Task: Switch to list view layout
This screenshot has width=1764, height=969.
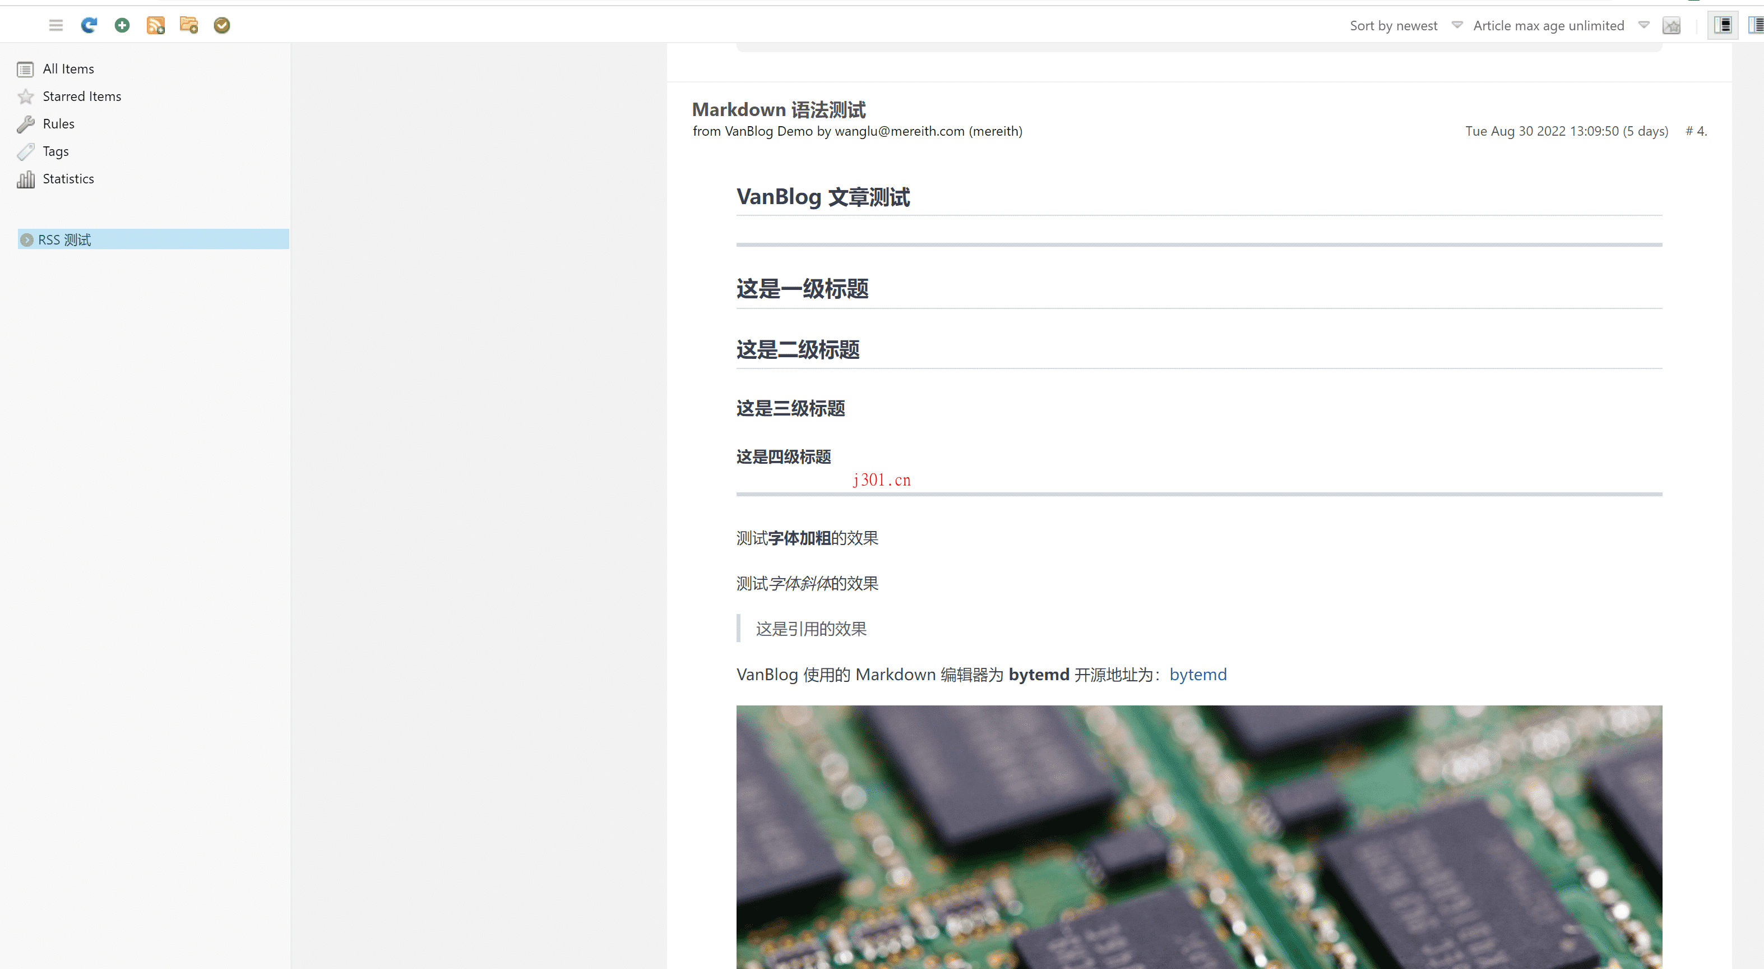Action: [1756, 25]
